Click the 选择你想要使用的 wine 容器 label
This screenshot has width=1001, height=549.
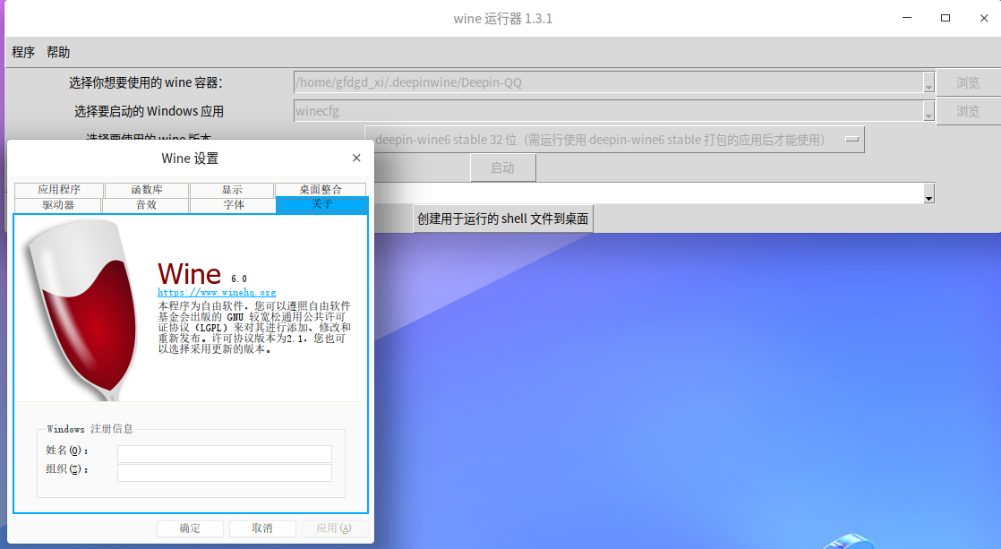pos(146,83)
